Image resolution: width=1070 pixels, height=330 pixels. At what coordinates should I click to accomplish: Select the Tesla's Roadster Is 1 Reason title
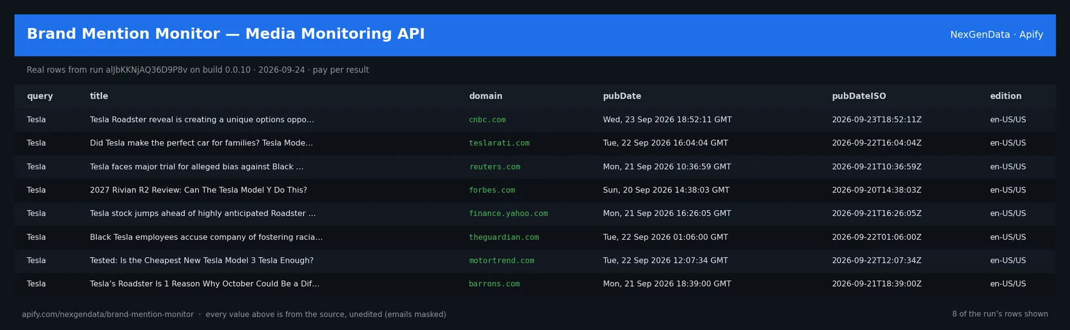coord(204,284)
